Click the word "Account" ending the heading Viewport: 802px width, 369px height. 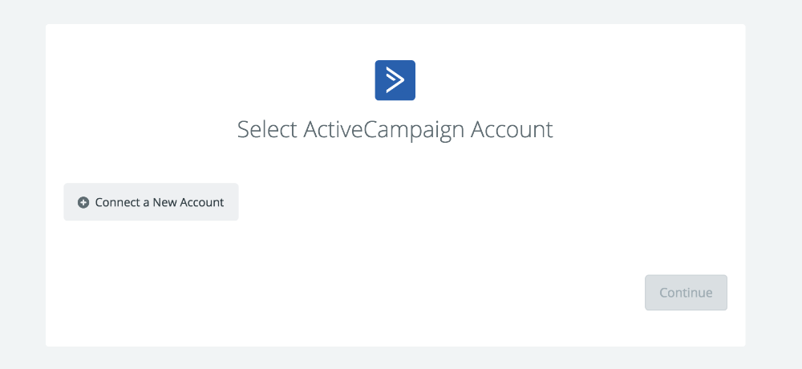click(512, 129)
